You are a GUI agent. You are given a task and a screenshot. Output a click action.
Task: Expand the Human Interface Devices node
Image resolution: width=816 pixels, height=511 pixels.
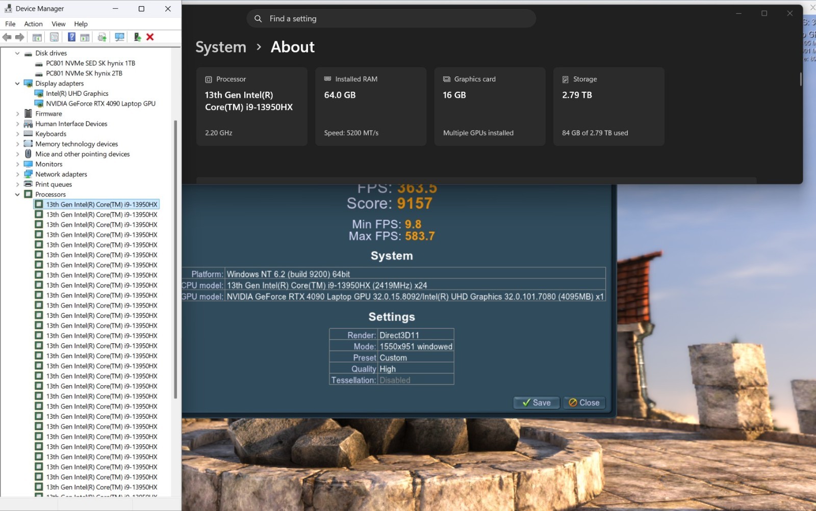[17, 124]
